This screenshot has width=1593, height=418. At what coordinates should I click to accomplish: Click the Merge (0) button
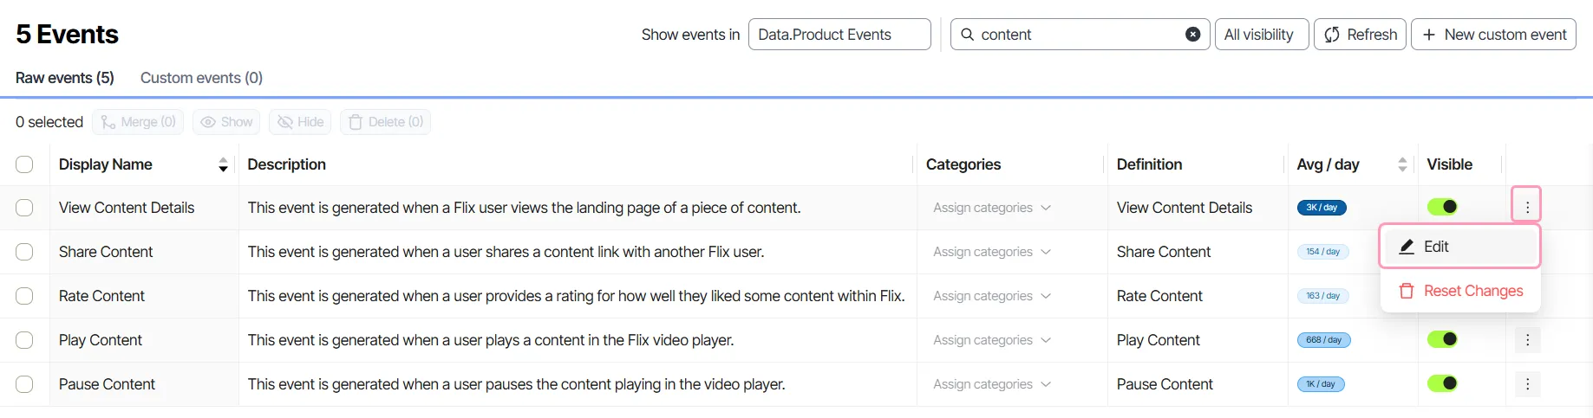point(139,122)
